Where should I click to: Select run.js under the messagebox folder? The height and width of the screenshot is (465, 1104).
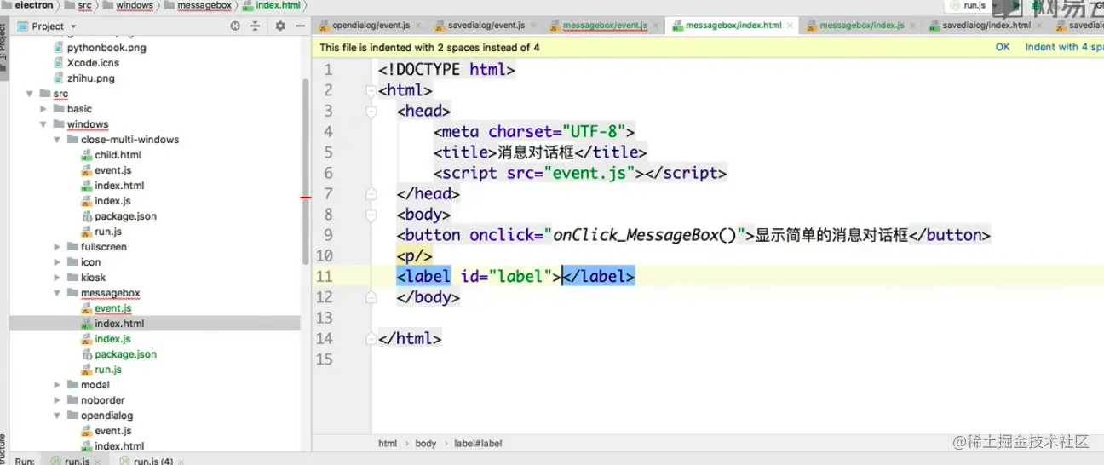click(107, 370)
